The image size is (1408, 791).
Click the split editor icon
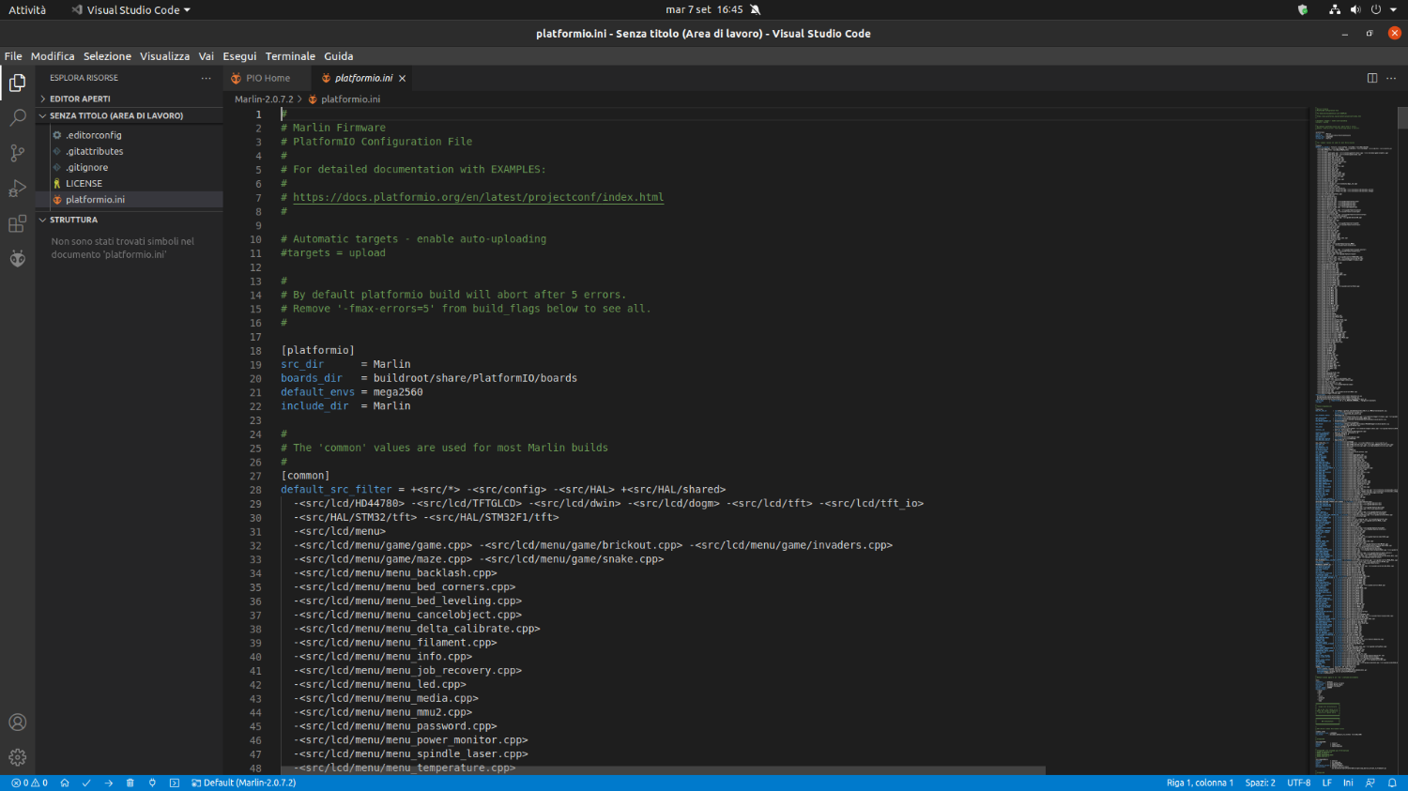(x=1371, y=78)
